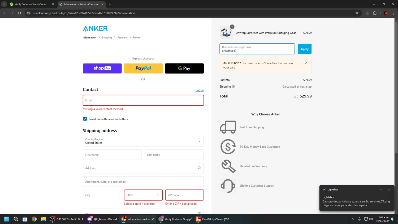Click the discount code or gift card field
This screenshot has height=224, width=398.
click(x=257, y=49)
